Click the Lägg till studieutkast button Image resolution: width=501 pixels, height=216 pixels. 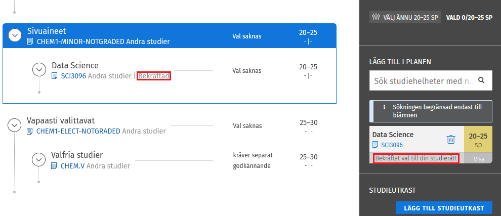443,208
